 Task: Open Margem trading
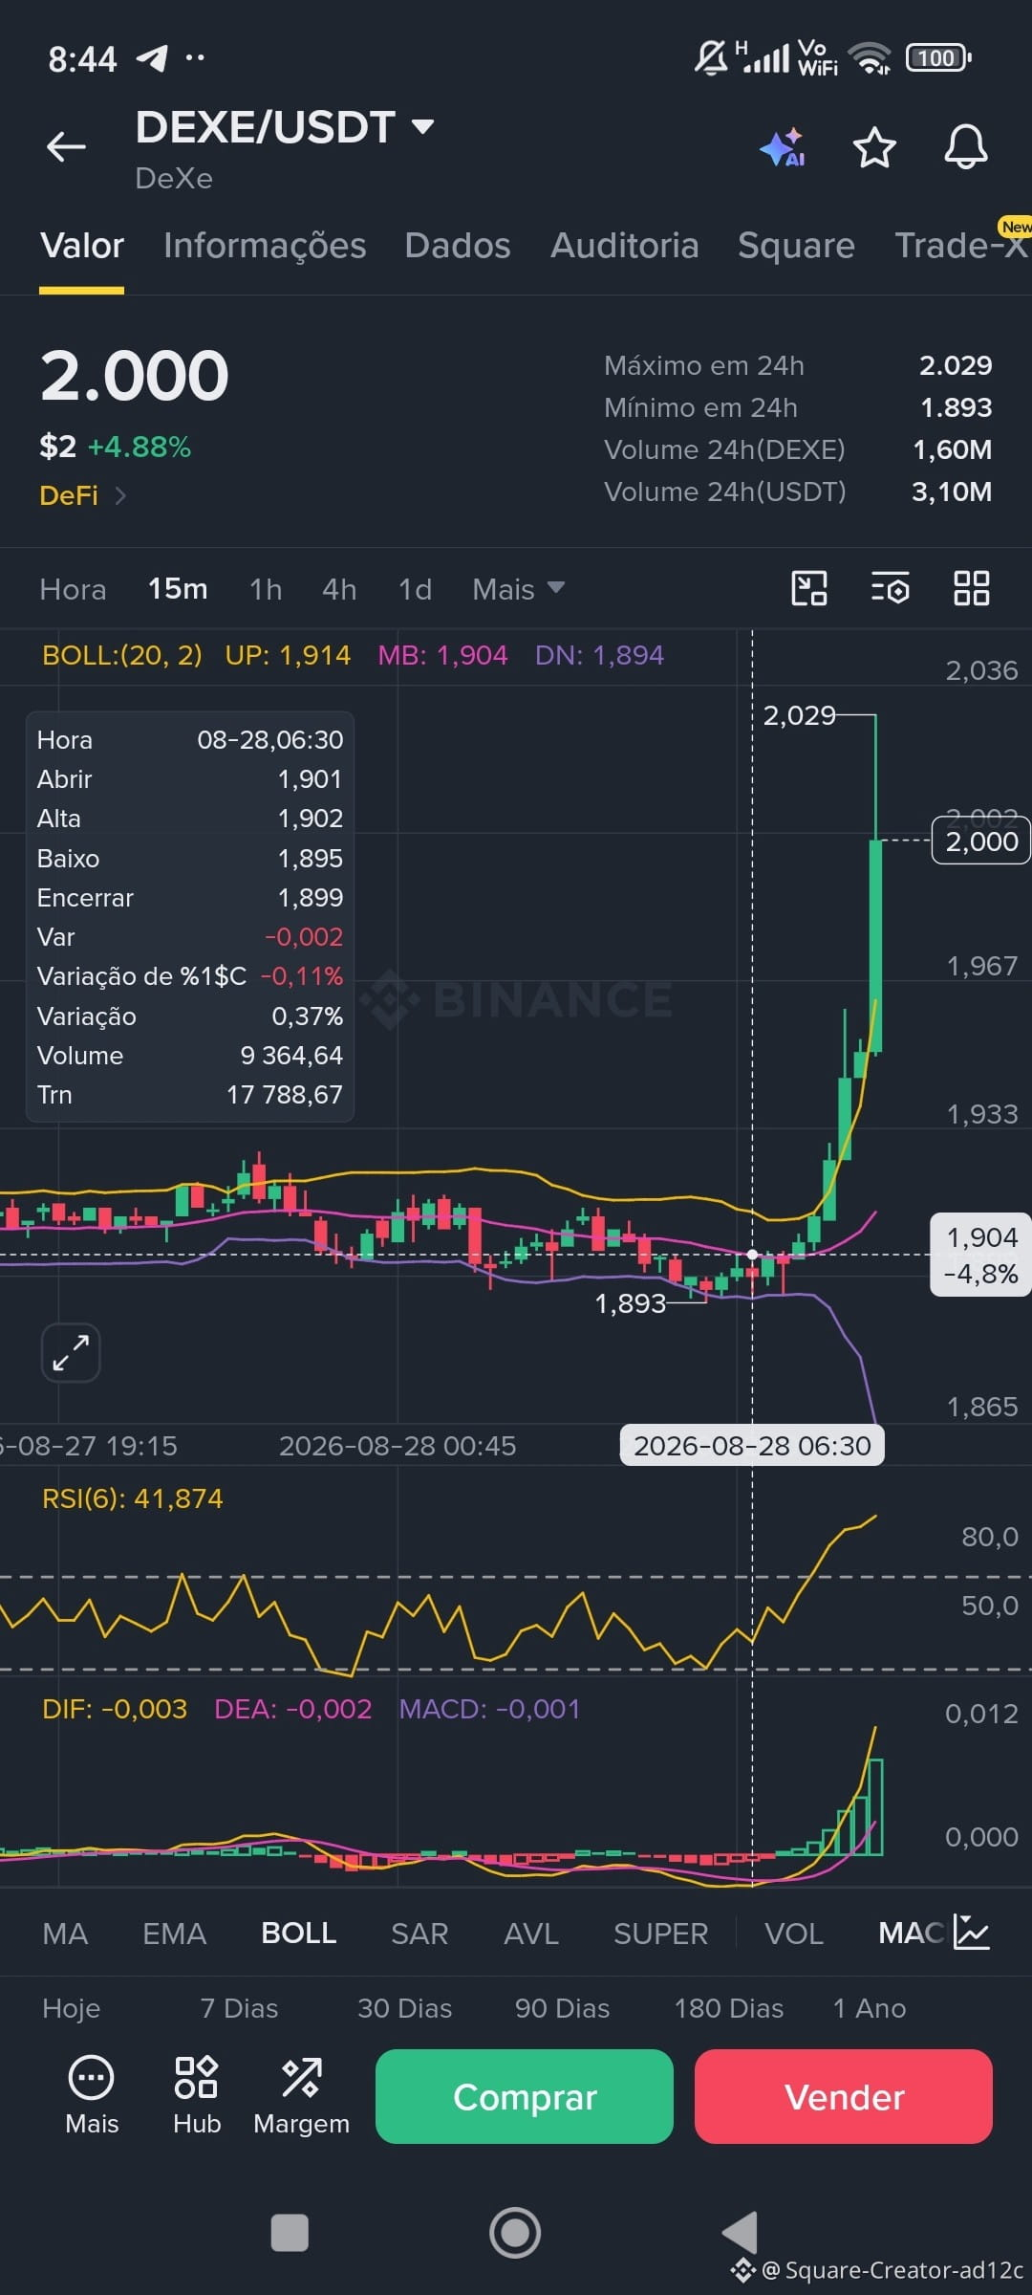[301, 2095]
